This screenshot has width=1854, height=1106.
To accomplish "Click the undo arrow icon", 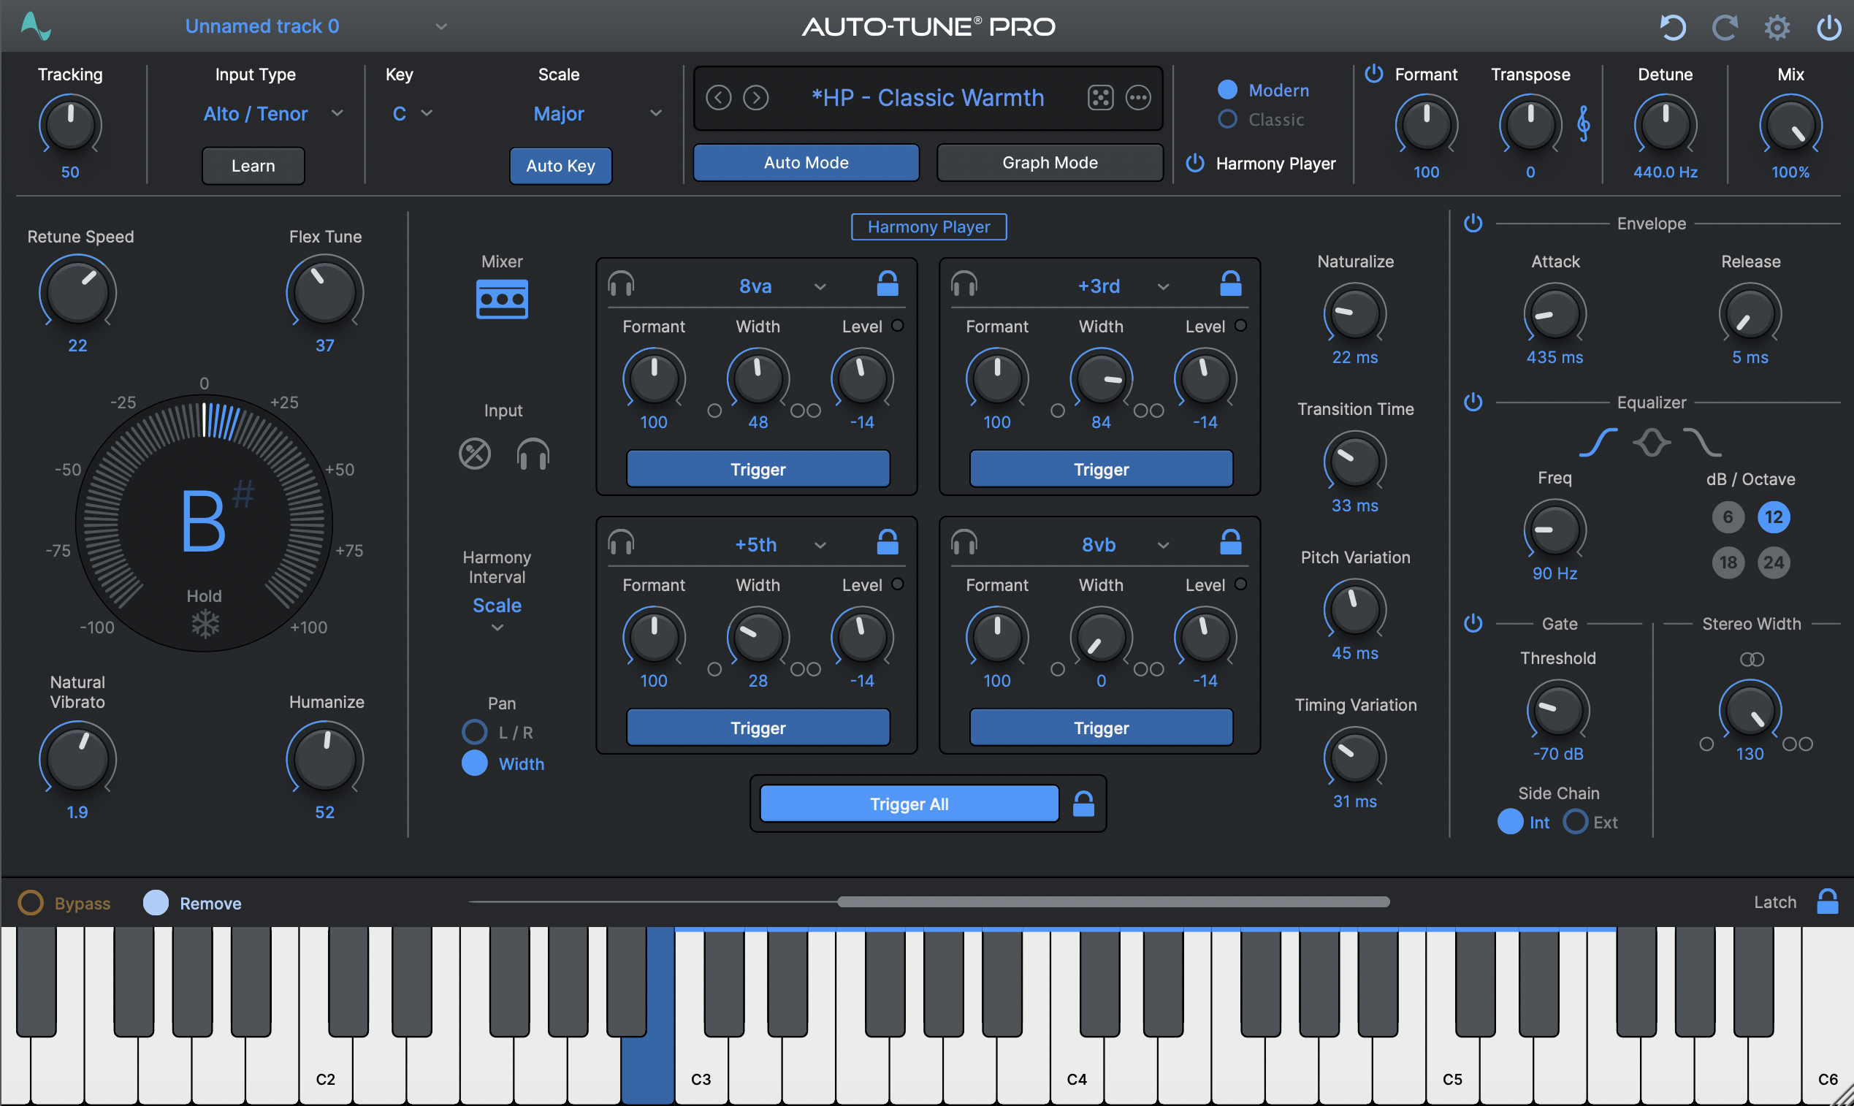I will point(1672,28).
